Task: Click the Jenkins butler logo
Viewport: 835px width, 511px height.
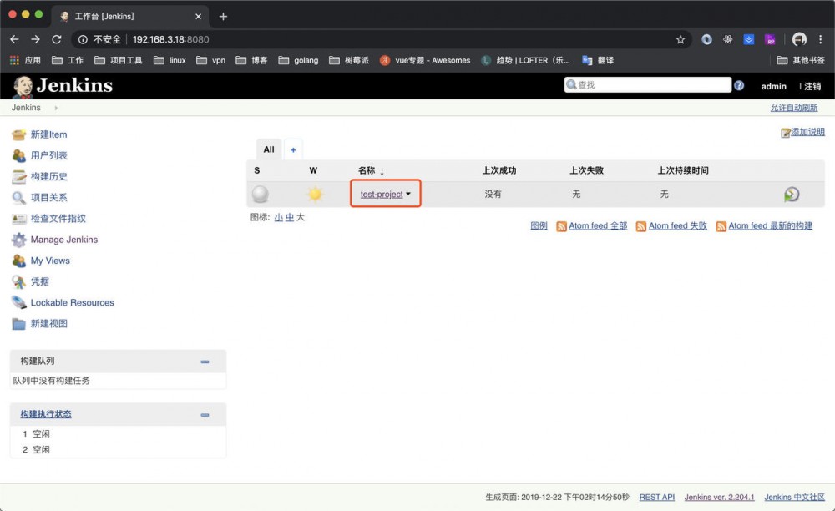Action: click(23, 85)
